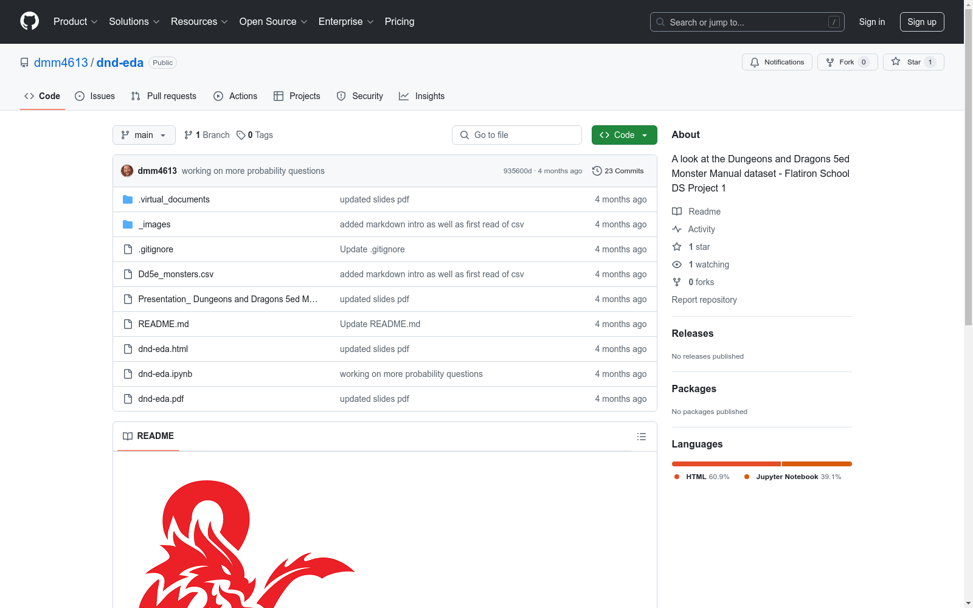
Task: Fork the repository
Action: [848, 62]
